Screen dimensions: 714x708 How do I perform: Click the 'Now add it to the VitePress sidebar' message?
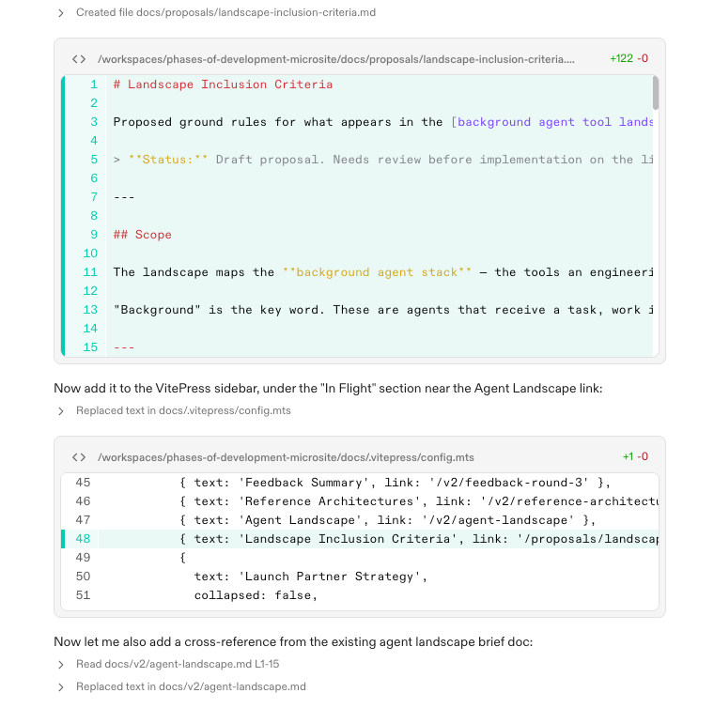[328, 389]
